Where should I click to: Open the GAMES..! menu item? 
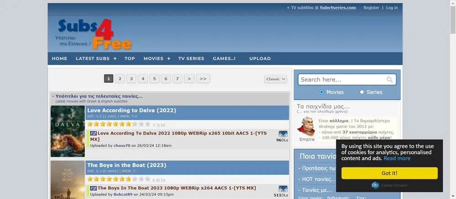224,59
